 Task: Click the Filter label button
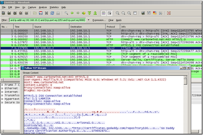[x=4, y=20]
